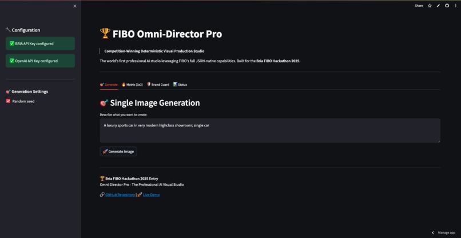Switch to the Matrix (3x3) tab
This screenshot has height=238, width=461.
(132, 85)
